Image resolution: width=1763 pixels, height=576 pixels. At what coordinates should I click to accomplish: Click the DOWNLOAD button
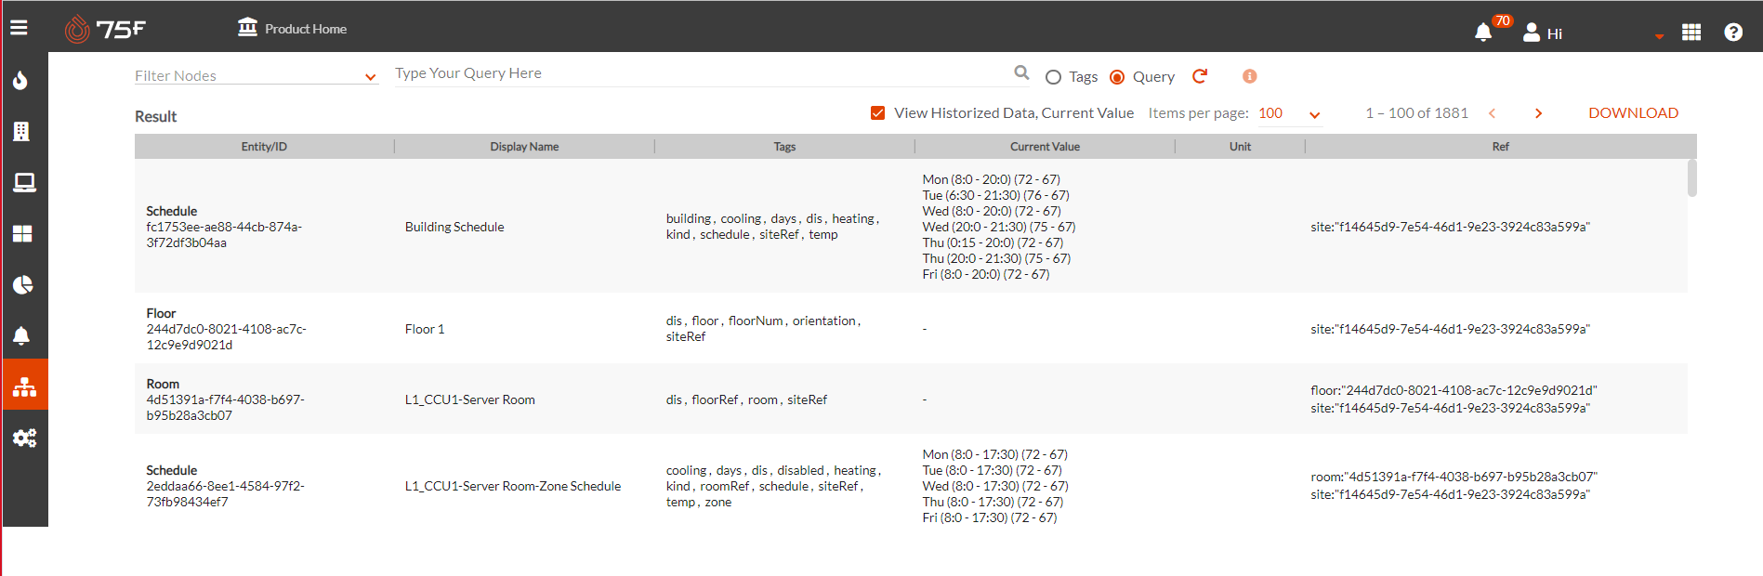[1633, 113]
